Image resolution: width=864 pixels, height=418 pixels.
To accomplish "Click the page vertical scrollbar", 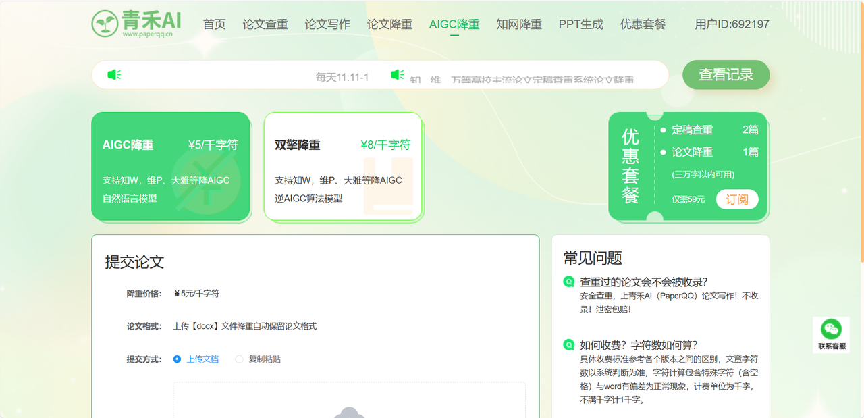I will (861, 132).
